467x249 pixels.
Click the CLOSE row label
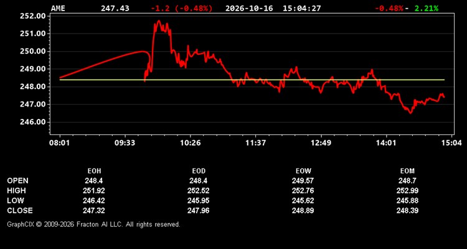point(20,210)
